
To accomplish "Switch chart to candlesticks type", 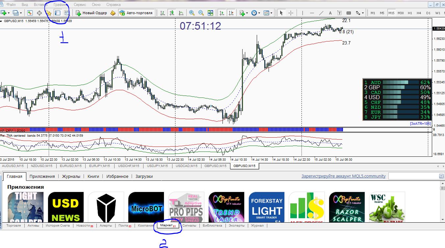I will click(x=171, y=13).
